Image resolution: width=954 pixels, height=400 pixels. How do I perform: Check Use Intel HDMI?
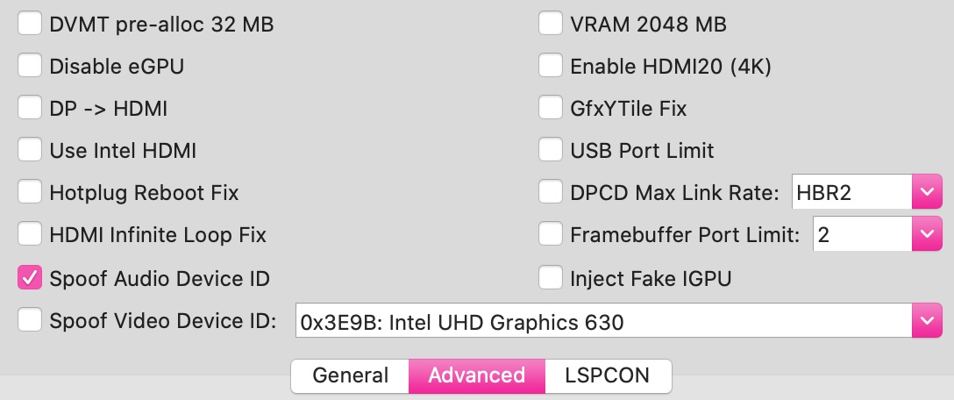point(30,149)
